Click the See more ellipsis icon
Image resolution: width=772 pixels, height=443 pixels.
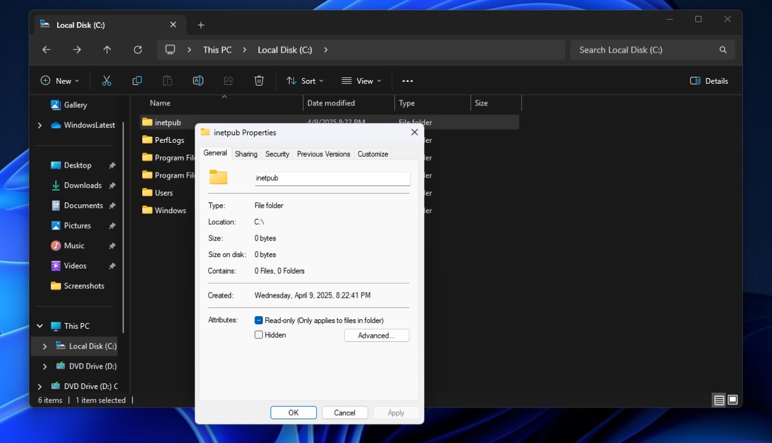(407, 81)
